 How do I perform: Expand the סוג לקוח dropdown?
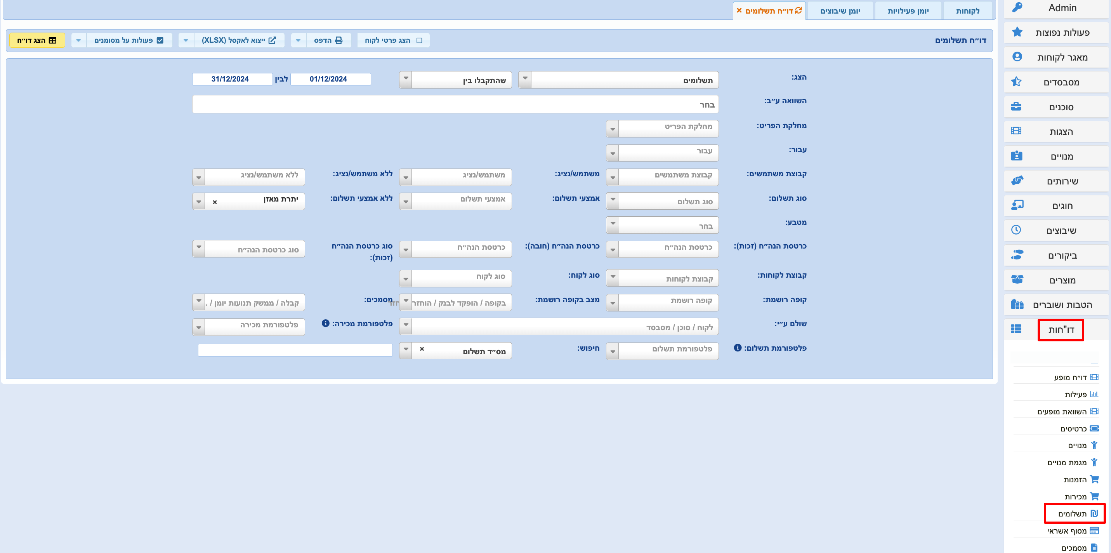pyautogui.click(x=405, y=278)
